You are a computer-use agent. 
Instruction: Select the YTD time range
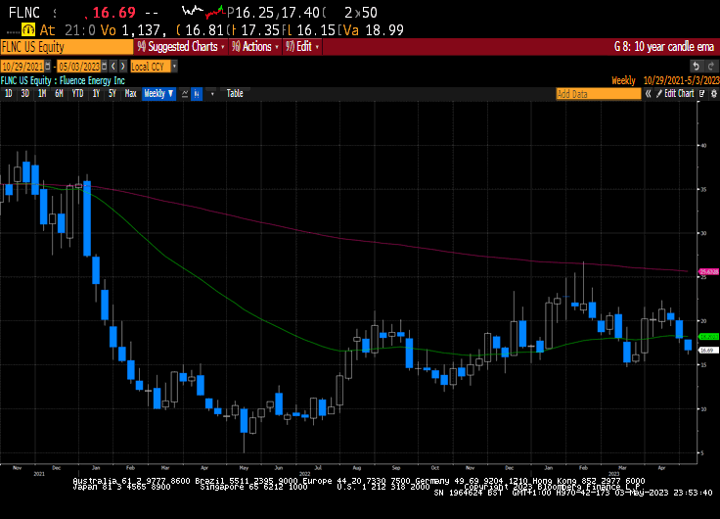77,94
